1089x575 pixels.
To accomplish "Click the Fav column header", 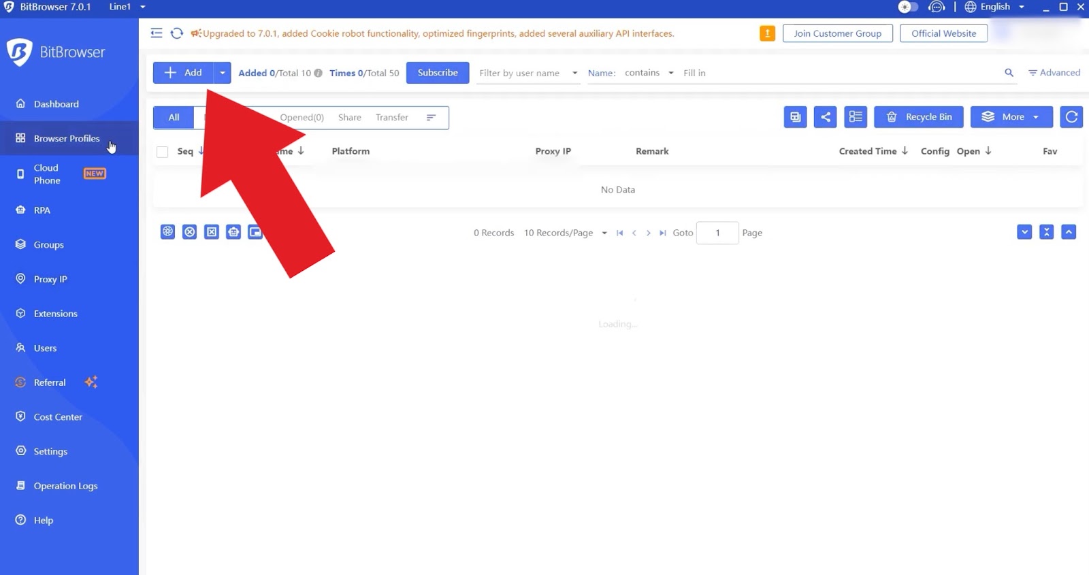I will (x=1050, y=152).
